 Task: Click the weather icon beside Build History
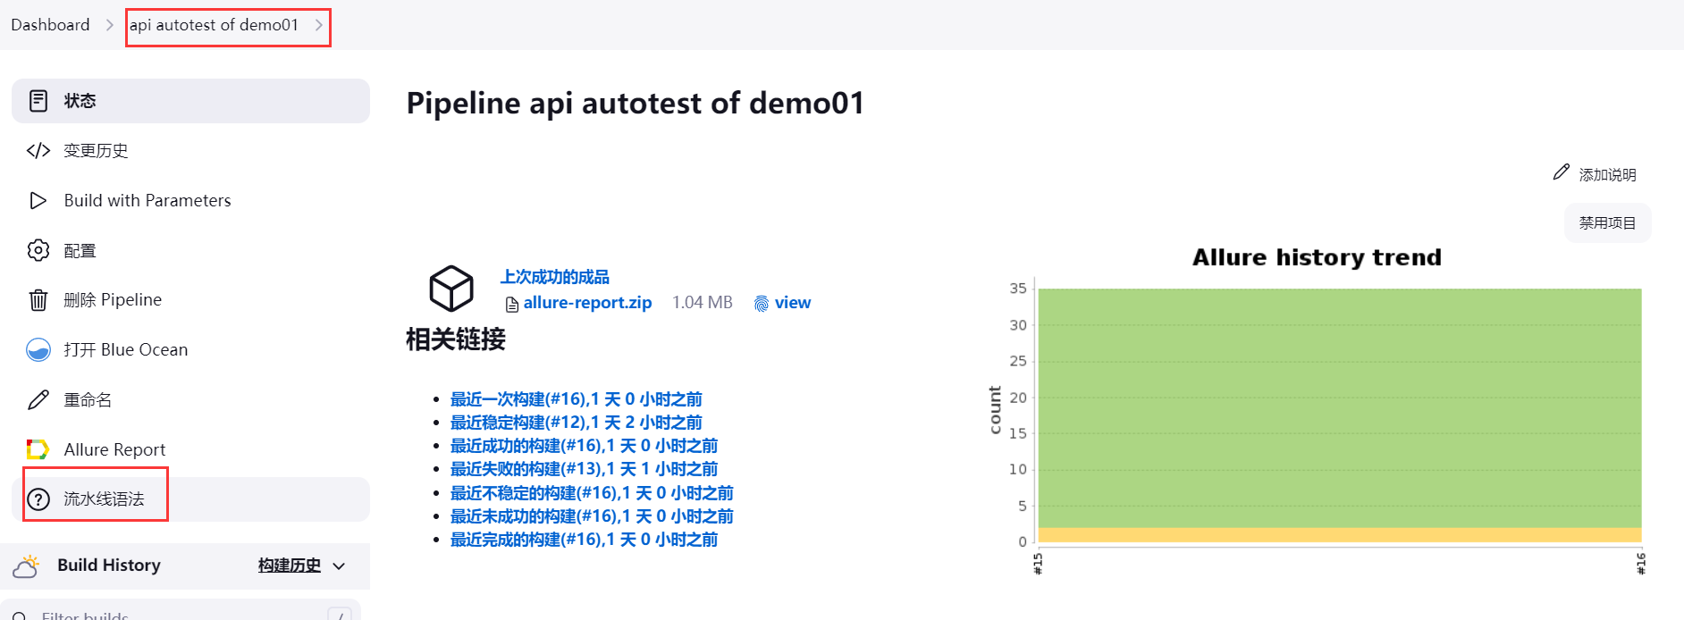26,566
